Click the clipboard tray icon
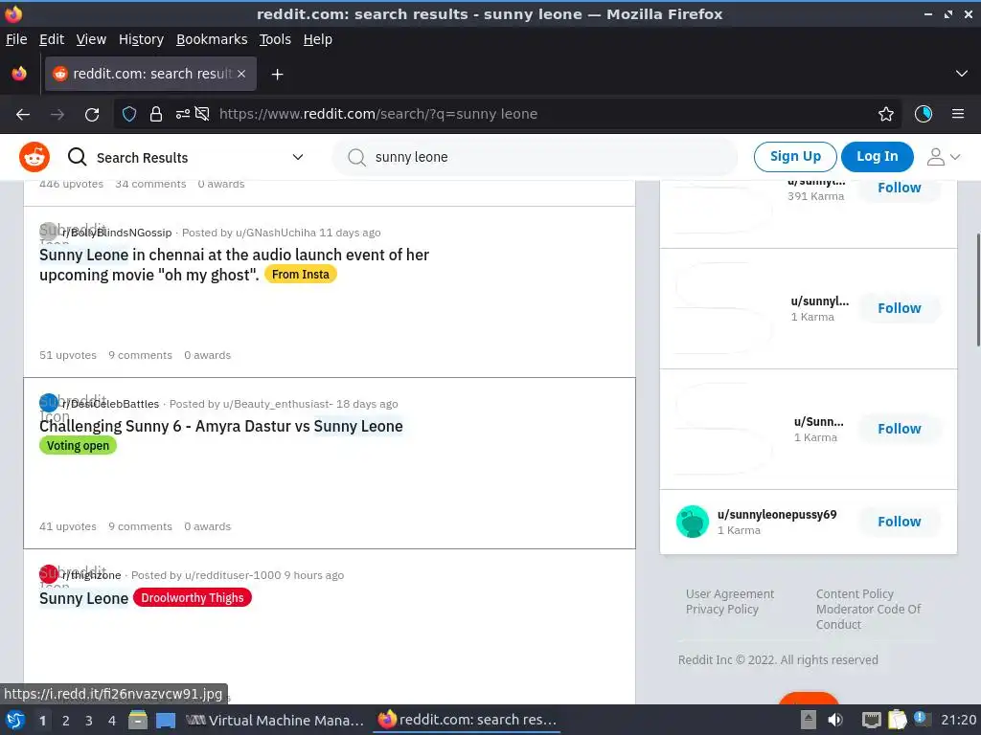 point(897,720)
